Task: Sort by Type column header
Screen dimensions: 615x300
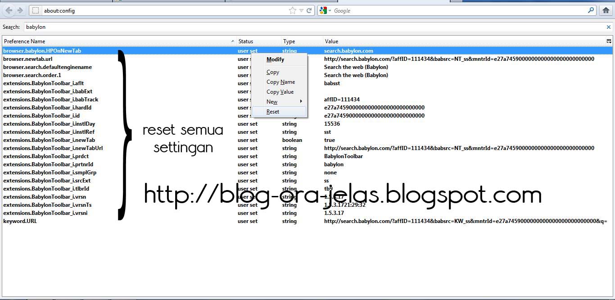Action: pos(302,41)
